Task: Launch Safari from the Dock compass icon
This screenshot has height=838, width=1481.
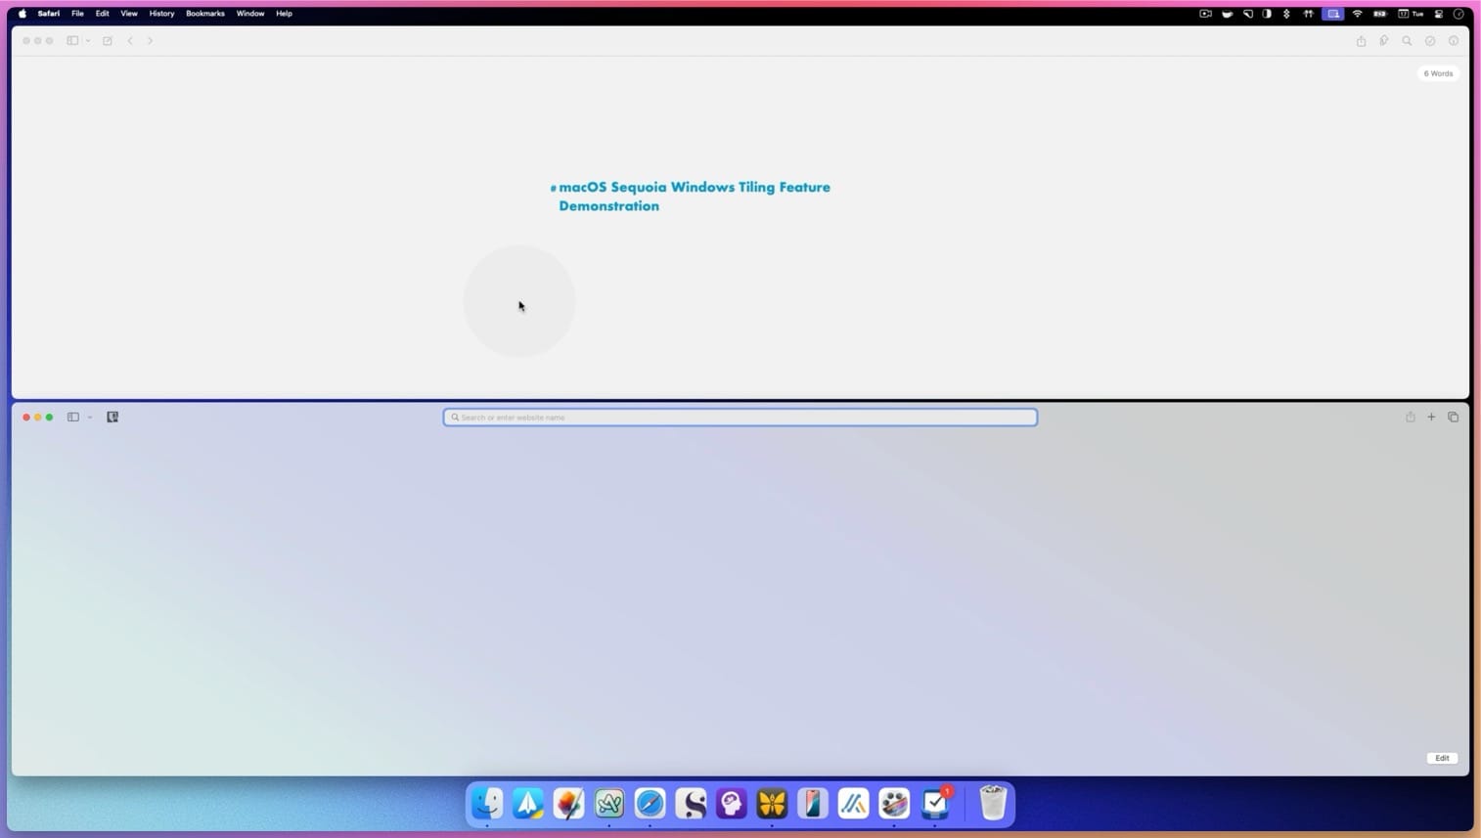Action: (x=650, y=803)
